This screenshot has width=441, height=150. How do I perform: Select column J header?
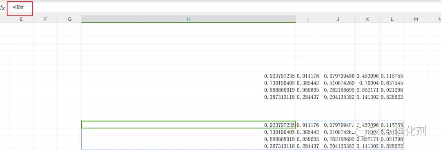(338, 19)
